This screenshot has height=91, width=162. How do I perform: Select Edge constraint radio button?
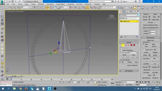coord(151,44)
